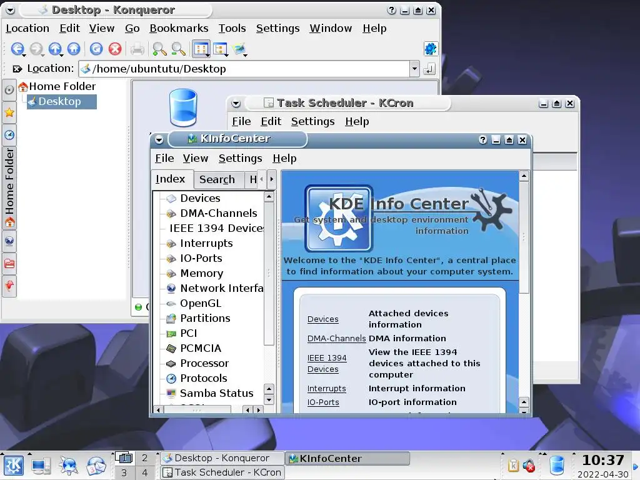Image resolution: width=640 pixels, height=480 pixels.
Task: Click the Konqueror gear throbber icon
Action: 431,49
